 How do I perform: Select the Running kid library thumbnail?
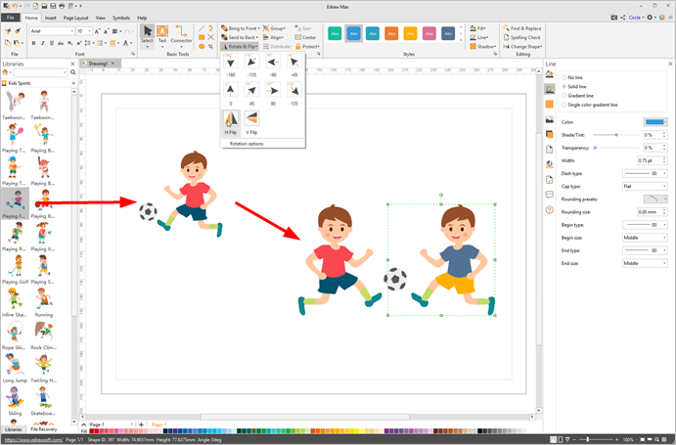coord(43,298)
